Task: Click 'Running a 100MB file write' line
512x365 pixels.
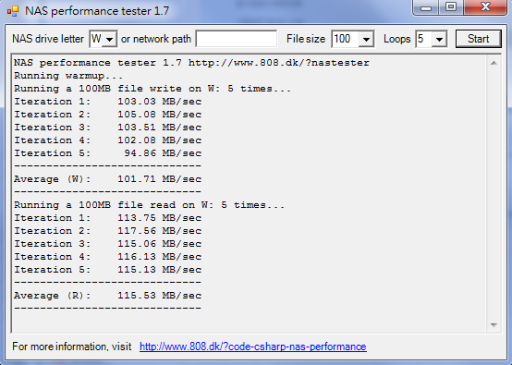Action: pos(152,89)
